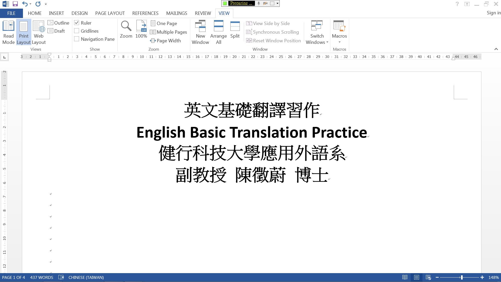Show the Navigation Pane
The width and height of the screenshot is (501, 282).
click(77, 39)
